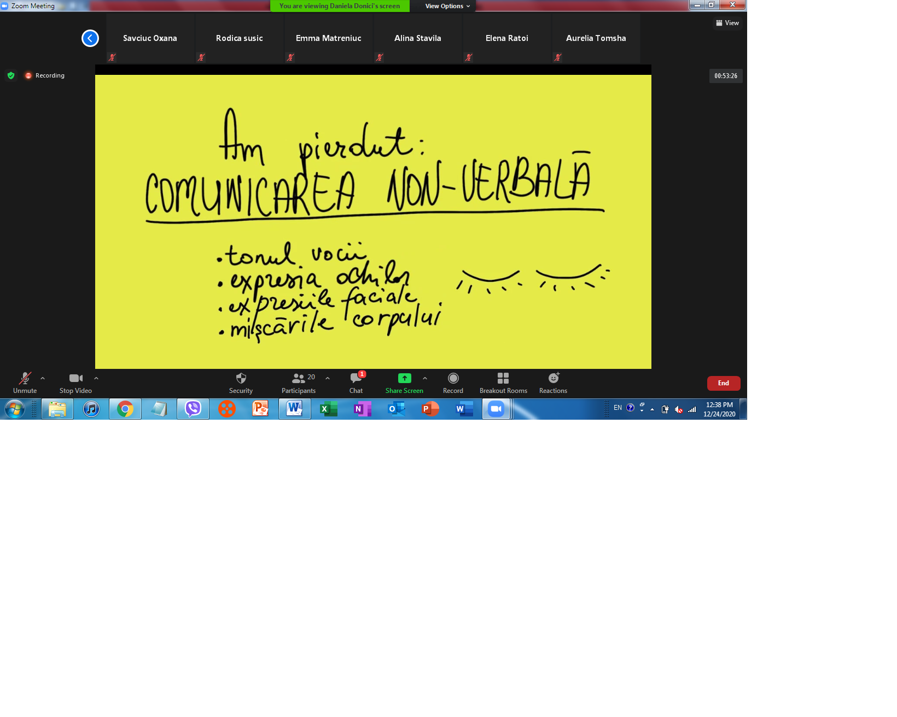Toggle meeting recording with Record button
The height and width of the screenshot is (717, 897).
[x=453, y=383]
